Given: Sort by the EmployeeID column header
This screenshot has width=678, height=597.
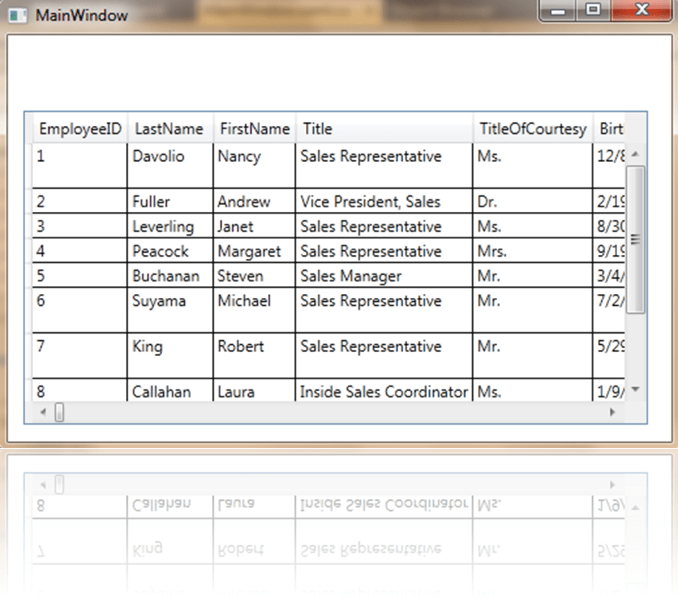Looking at the screenshot, I should pos(80,129).
